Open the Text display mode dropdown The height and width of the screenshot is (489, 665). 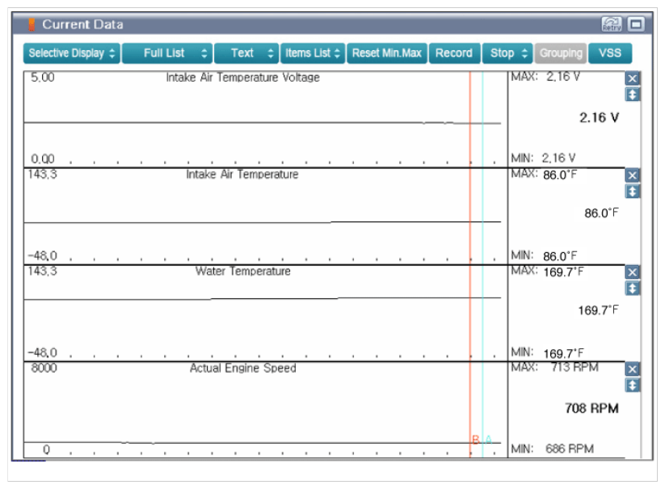(x=246, y=53)
